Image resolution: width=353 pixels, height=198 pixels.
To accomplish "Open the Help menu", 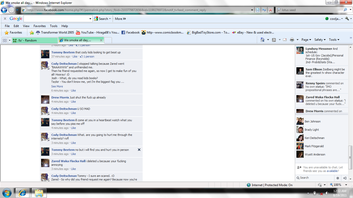I will 65,26.
